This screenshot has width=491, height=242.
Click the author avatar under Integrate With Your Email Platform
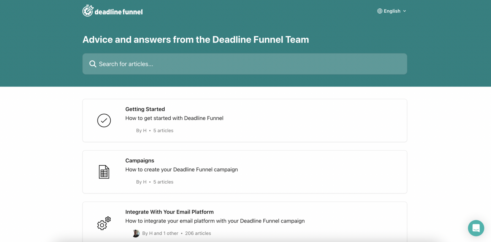pos(136,233)
